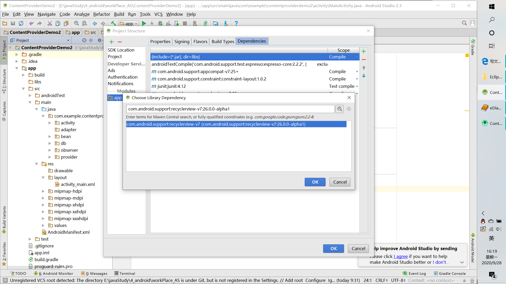
Task: Click the Redo arrow icon
Action: pos(40,23)
